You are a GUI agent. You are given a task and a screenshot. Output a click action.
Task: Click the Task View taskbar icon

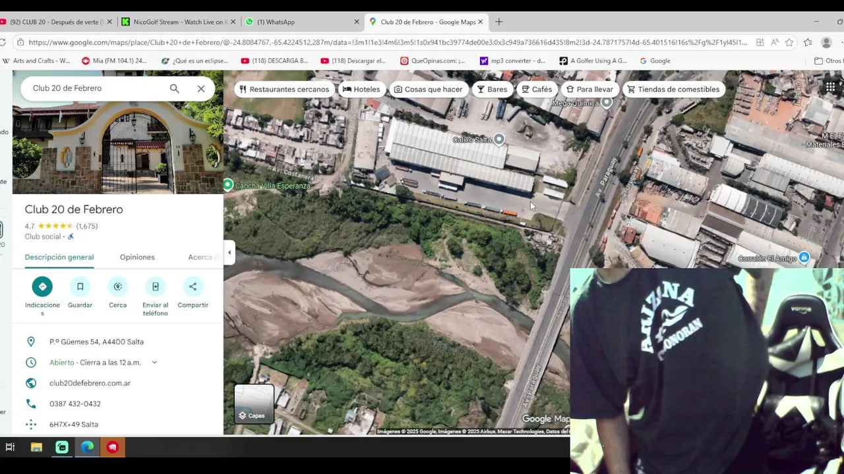click(10, 448)
